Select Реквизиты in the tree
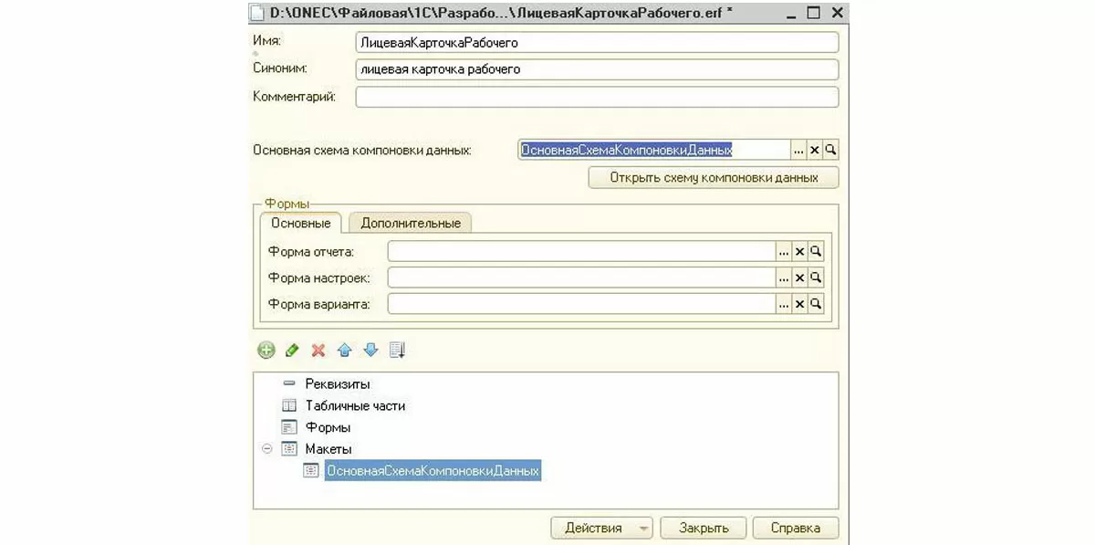The image size is (1095, 545). [338, 383]
